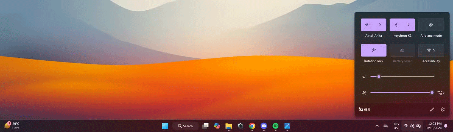Open the calendar from the 12:03 PM clock
The height and width of the screenshot is (132, 453).
pyautogui.click(x=433, y=126)
